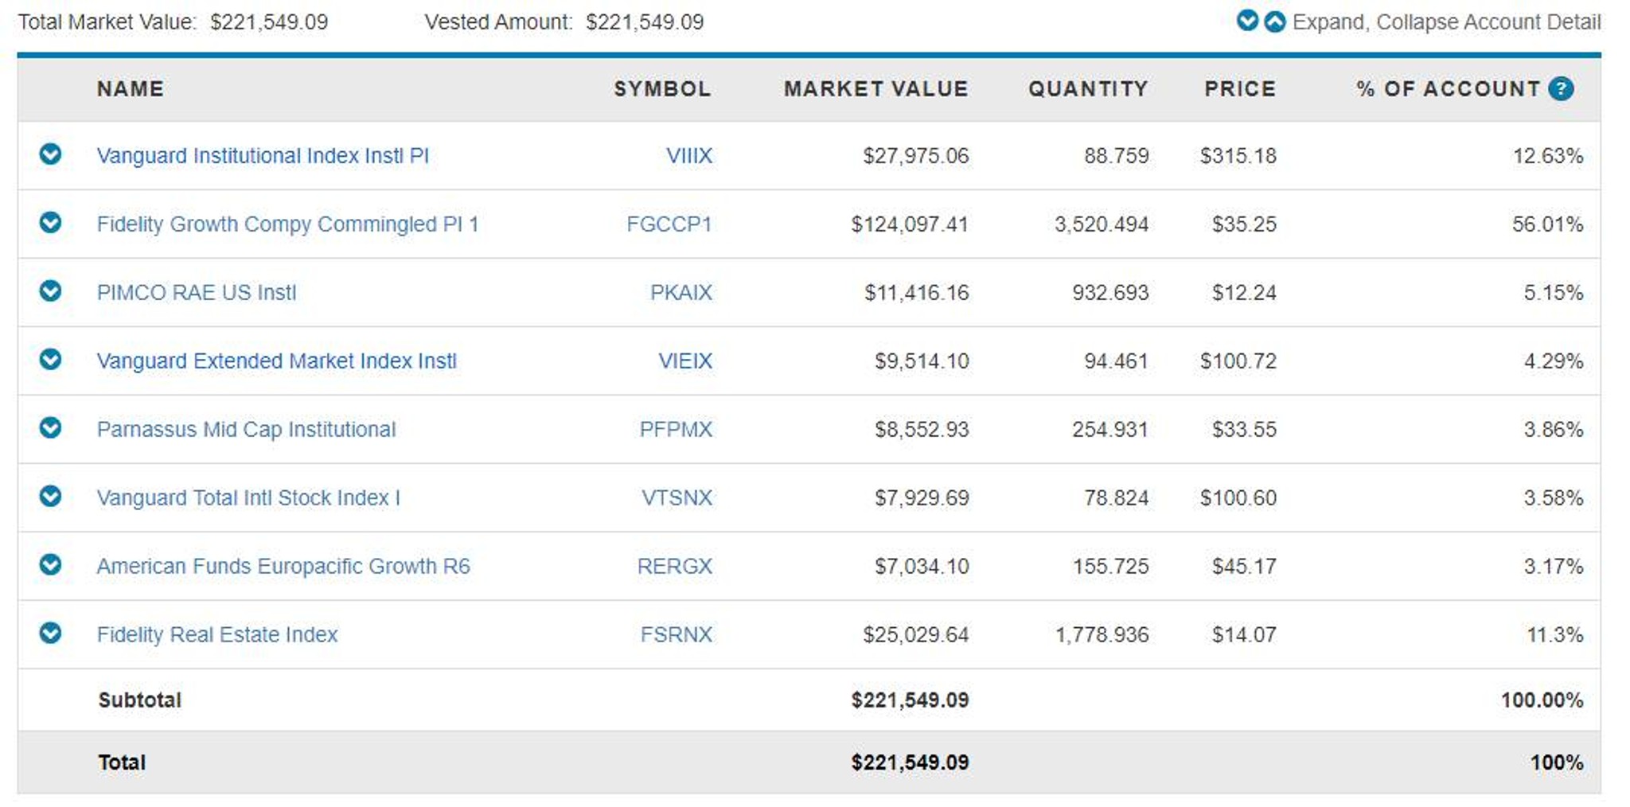Click the Name column header
The width and height of the screenshot is (1630, 807).
pos(131,88)
